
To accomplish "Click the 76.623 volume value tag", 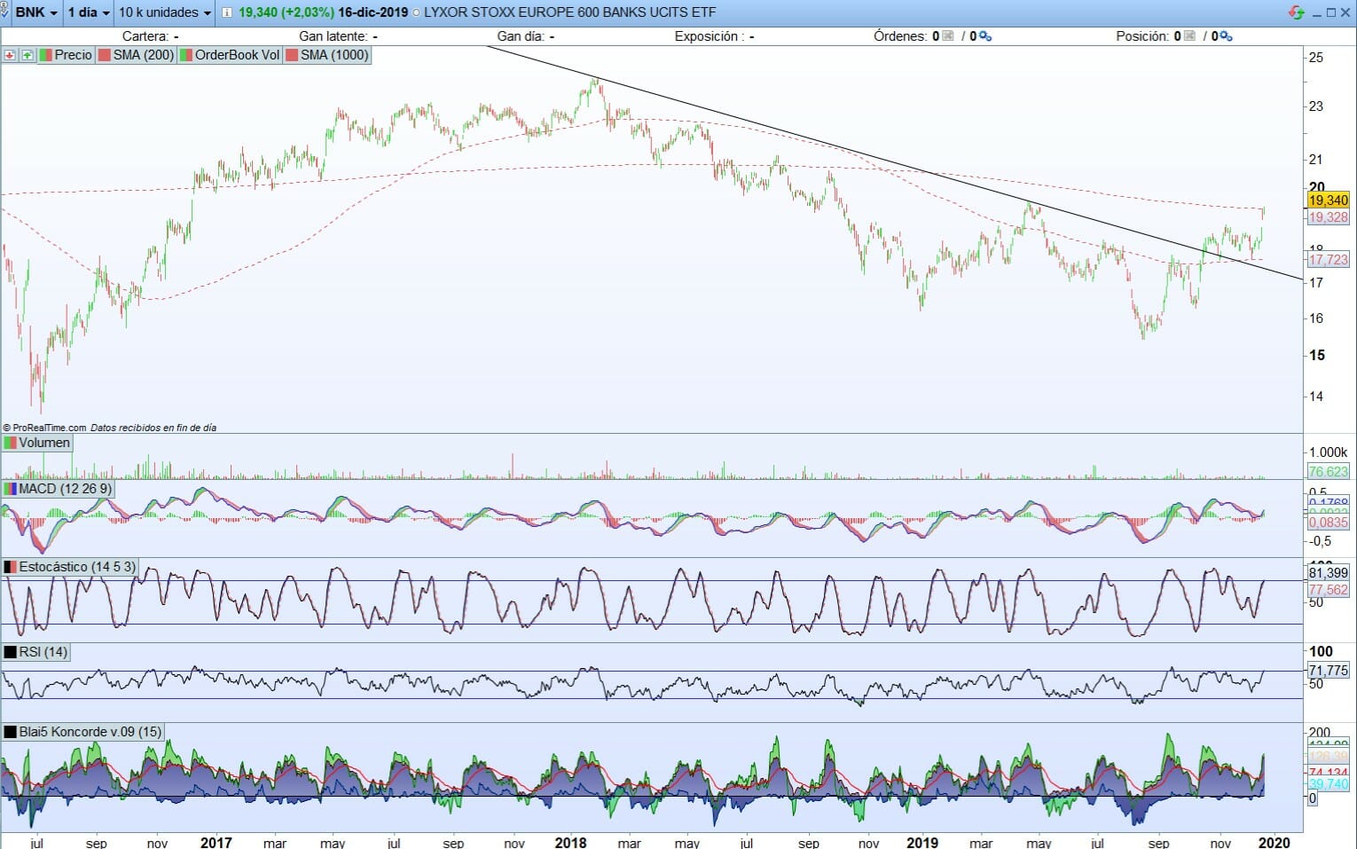I will [1328, 472].
